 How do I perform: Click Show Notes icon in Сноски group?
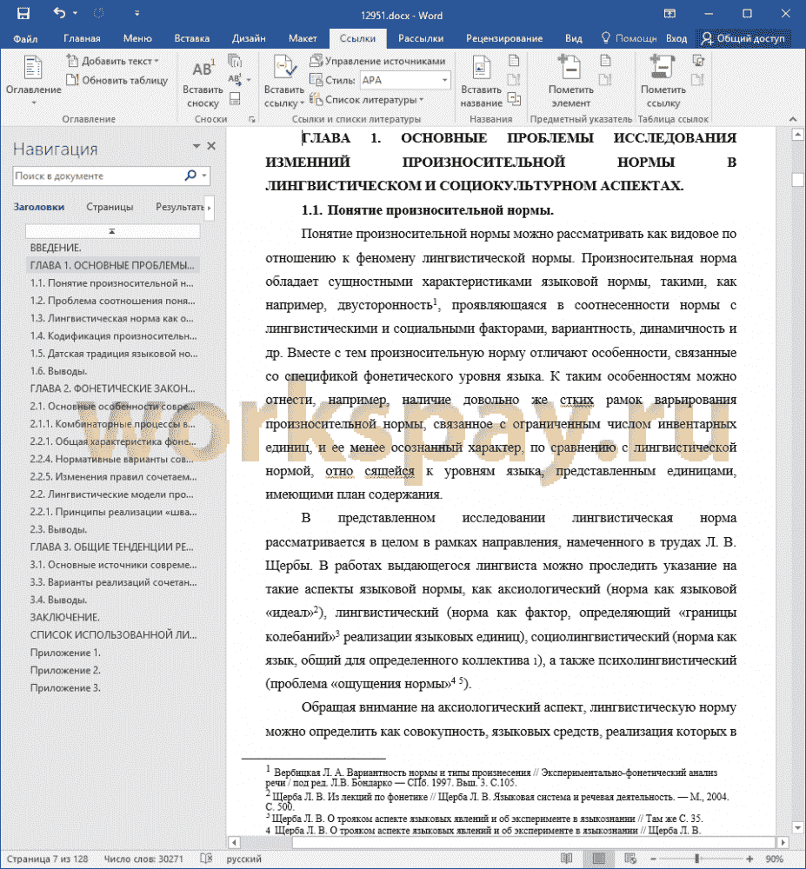point(235,99)
